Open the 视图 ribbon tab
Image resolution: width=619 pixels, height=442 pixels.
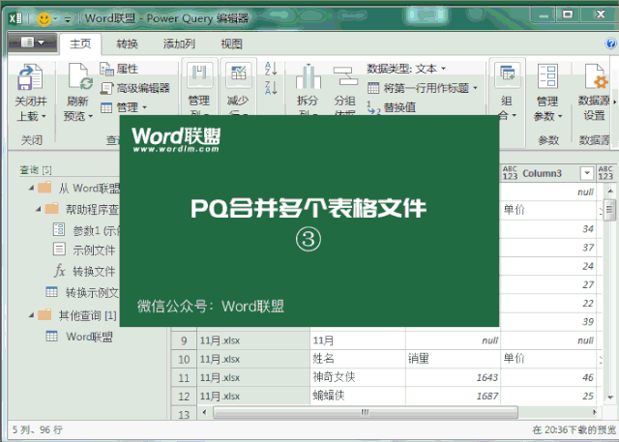(x=231, y=44)
